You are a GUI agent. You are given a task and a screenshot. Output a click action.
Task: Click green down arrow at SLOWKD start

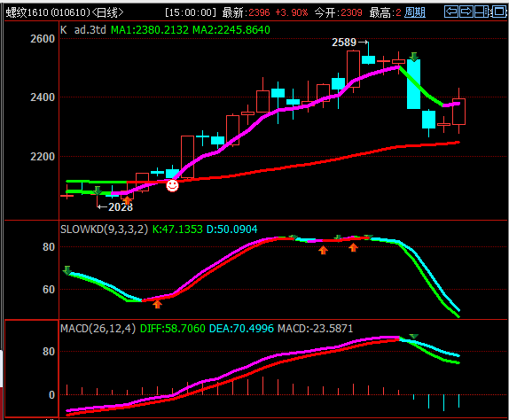(x=67, y=270)
